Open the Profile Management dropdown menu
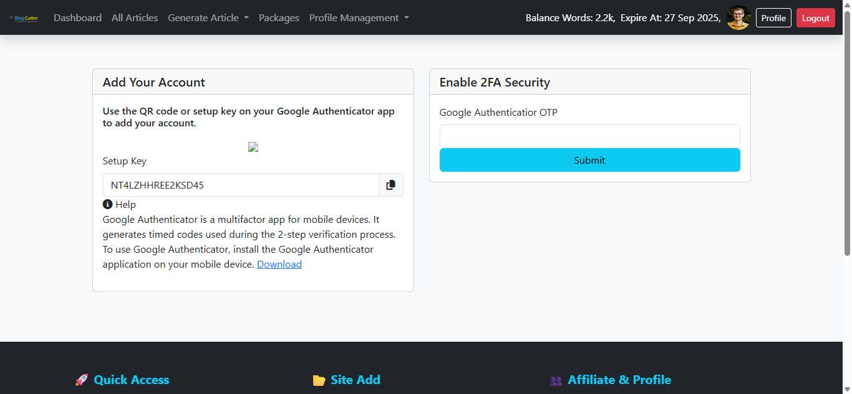The image size is (852, 394). pos(359,18)
